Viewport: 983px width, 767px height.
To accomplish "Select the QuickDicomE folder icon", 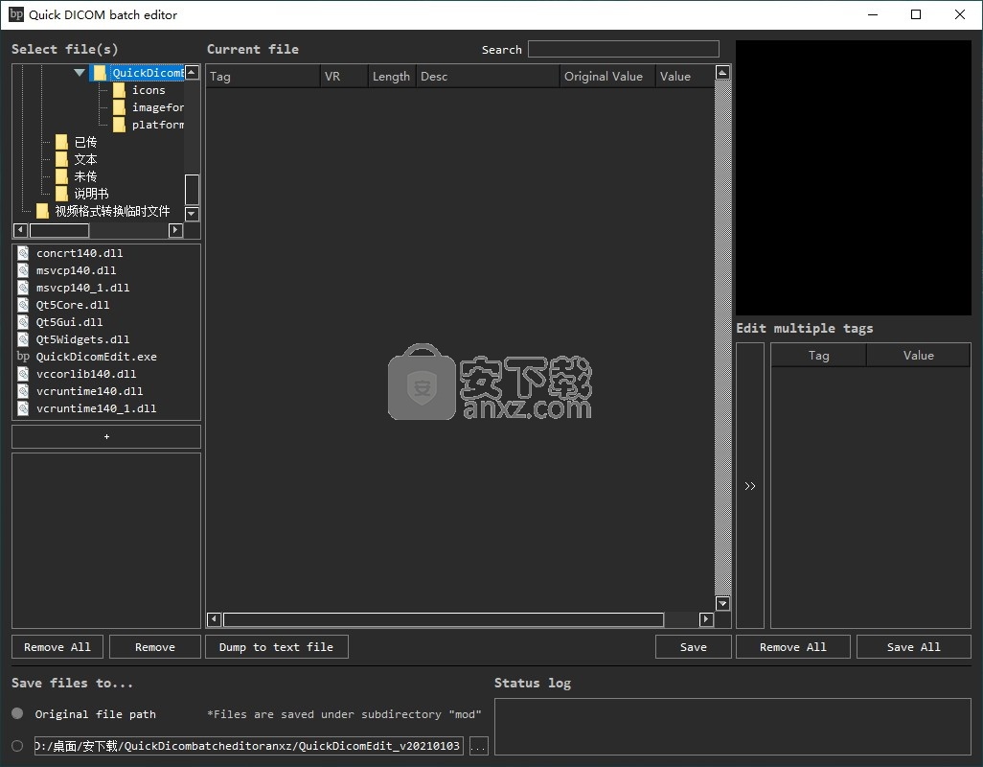I will [x=99, y=73].
